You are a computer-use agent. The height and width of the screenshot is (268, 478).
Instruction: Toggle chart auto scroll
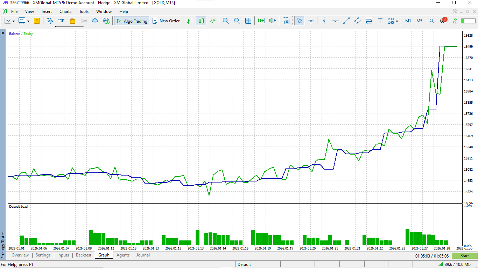(x=261, y=21)
